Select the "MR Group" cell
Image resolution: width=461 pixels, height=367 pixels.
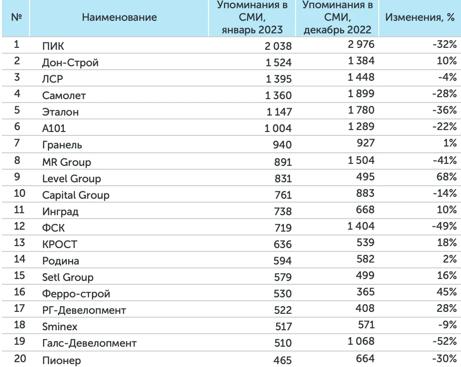pyautogui.click(x=67, y=162)
